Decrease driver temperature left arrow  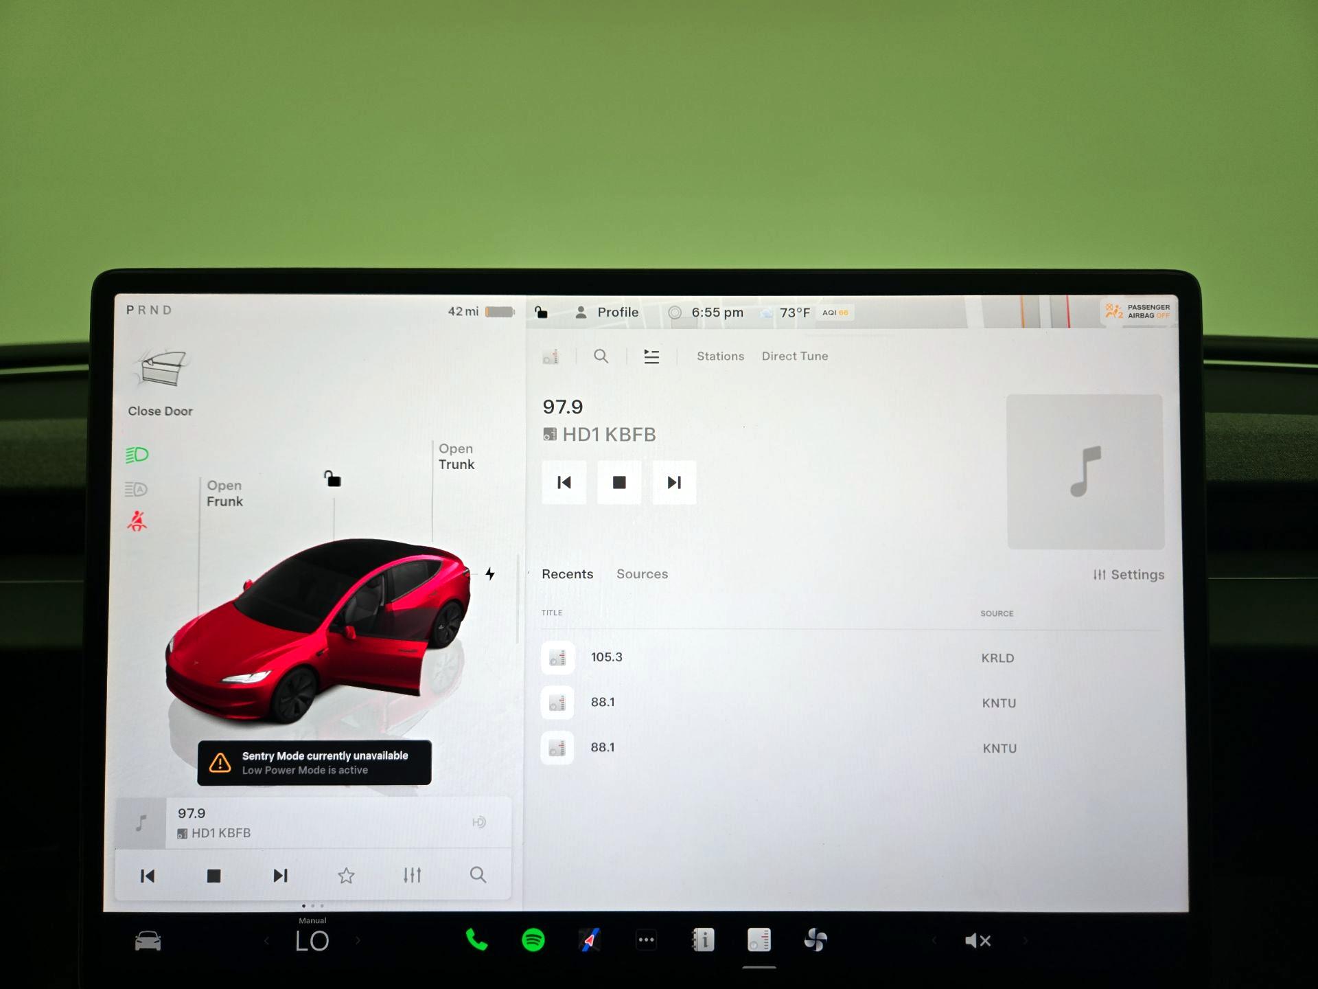pos(267,941)
